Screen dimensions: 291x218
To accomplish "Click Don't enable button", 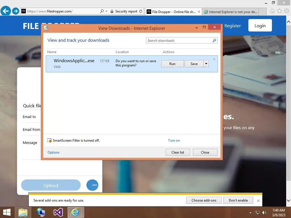I will [238, 200].
